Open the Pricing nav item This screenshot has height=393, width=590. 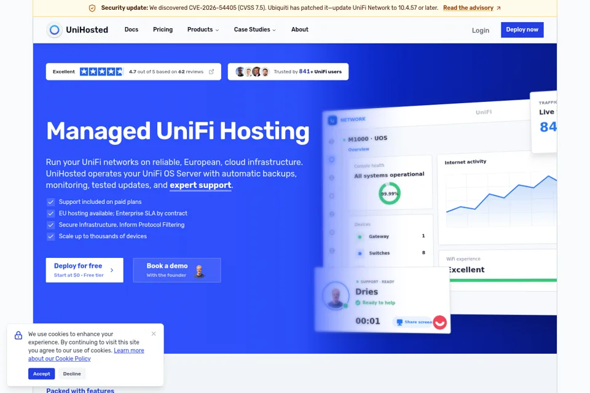[162, 29]
